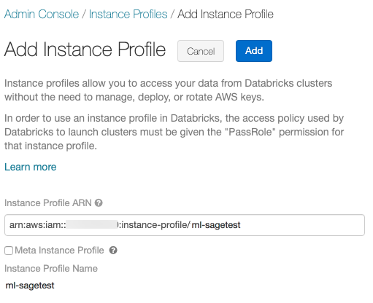Image resolution: width=373 pixels, height=303 pixels.
Task: Open the Learn more link
Action: [31, 167]
